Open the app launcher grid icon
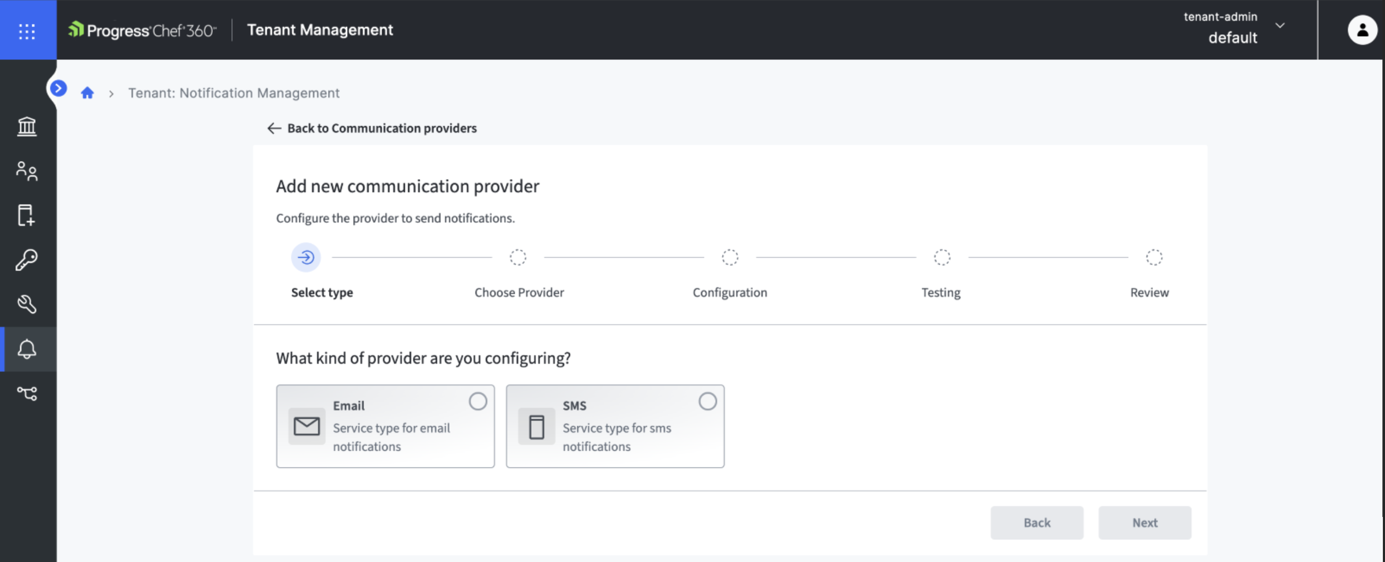The width and height of the screenshot is (1385, 562). click(28, 31)
